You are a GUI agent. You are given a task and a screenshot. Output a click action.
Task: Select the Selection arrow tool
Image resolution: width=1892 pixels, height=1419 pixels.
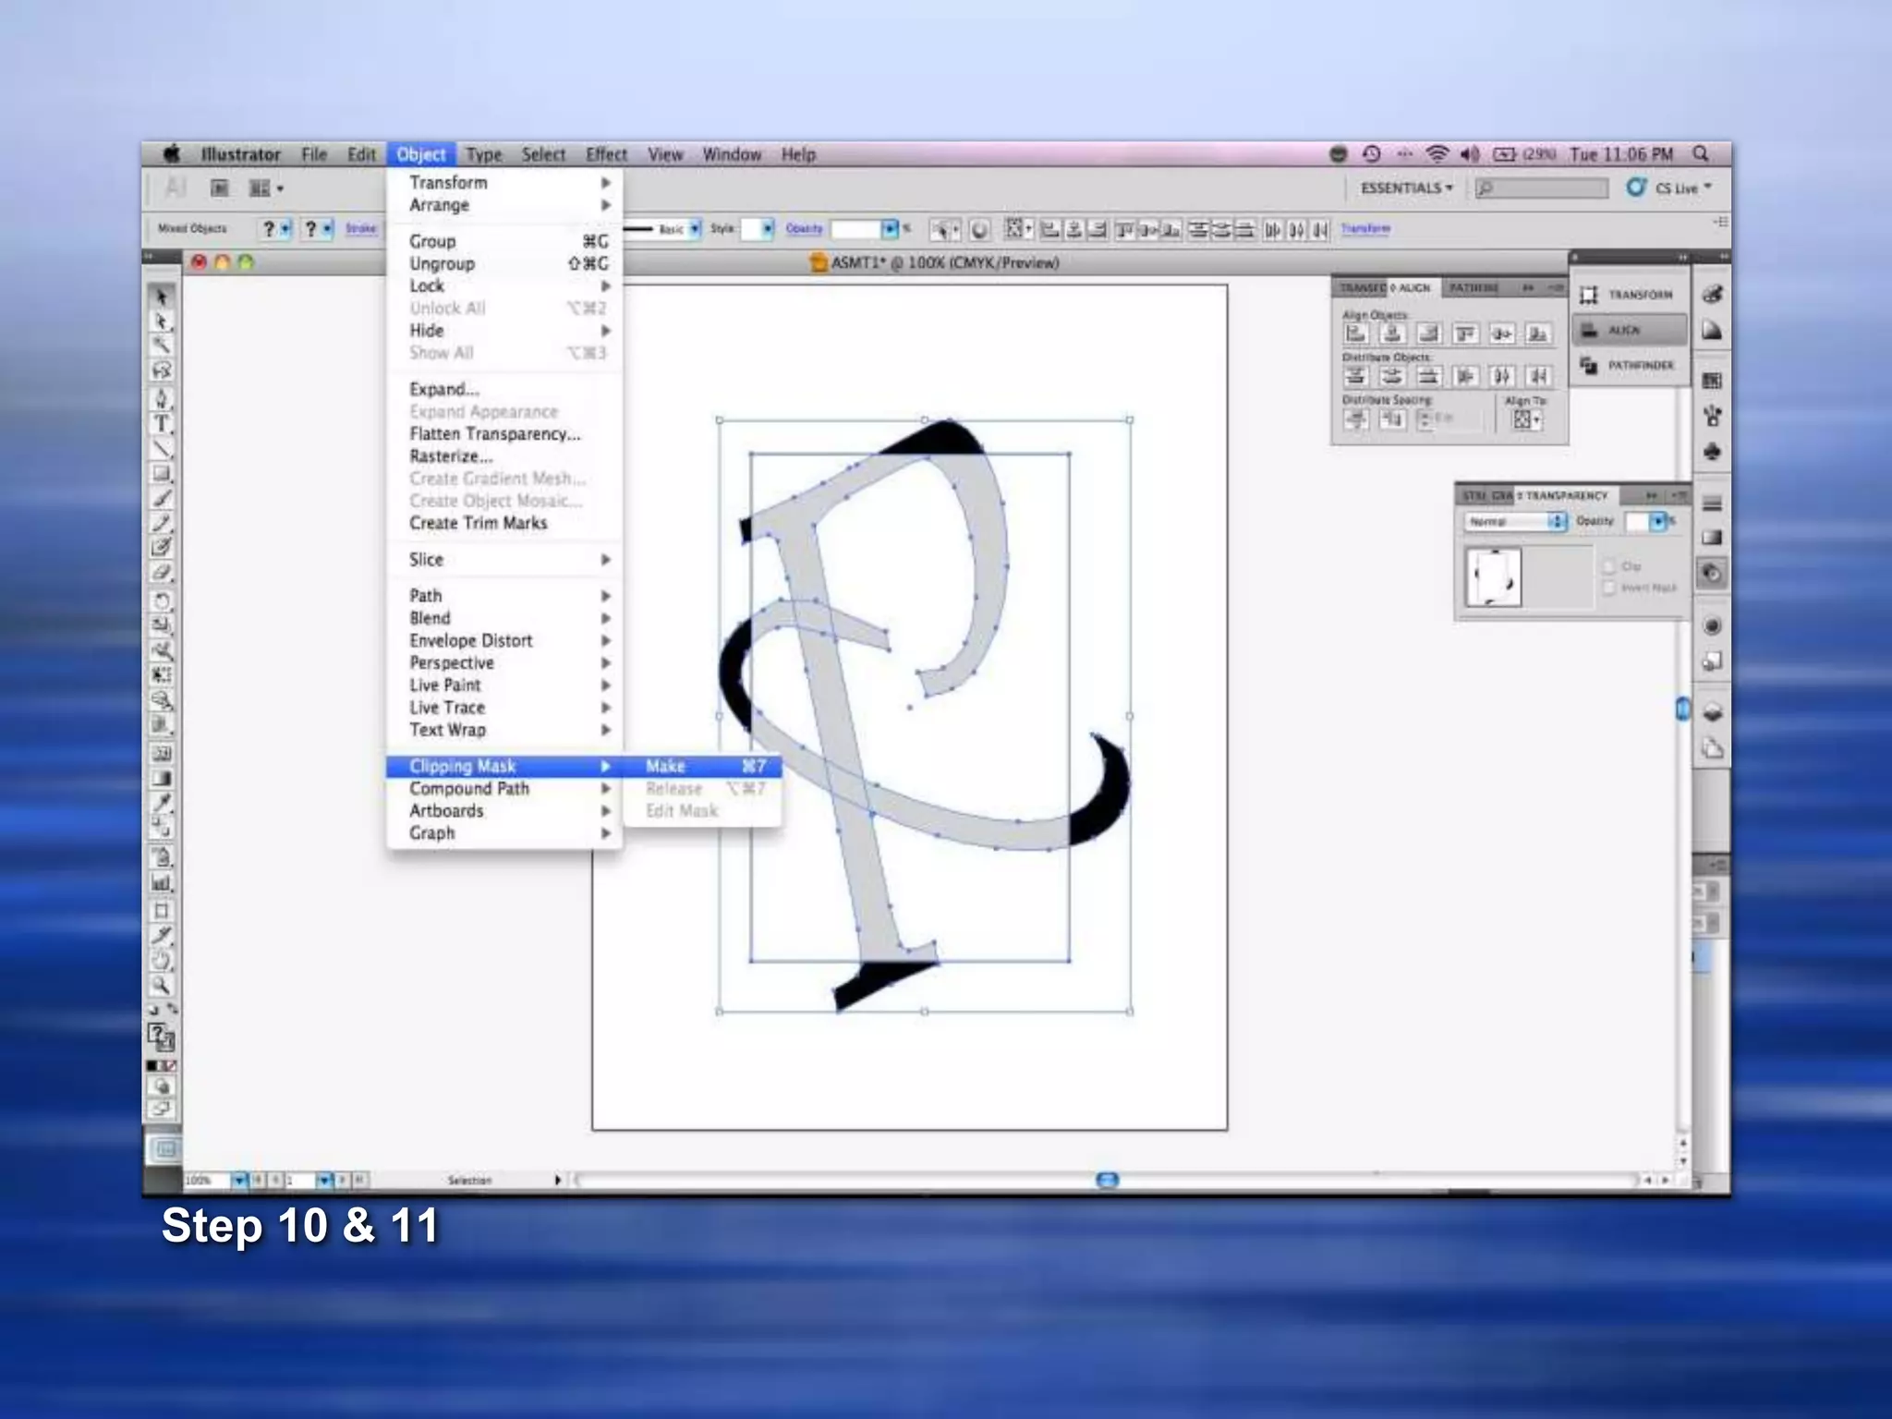(x=162, y=297)
